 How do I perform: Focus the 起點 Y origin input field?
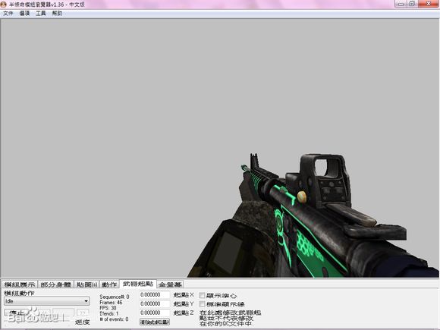tap(155, 303)
